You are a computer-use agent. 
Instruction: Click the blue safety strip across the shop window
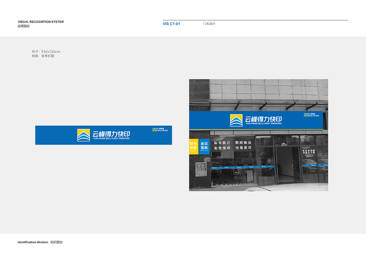click(243, 167)
